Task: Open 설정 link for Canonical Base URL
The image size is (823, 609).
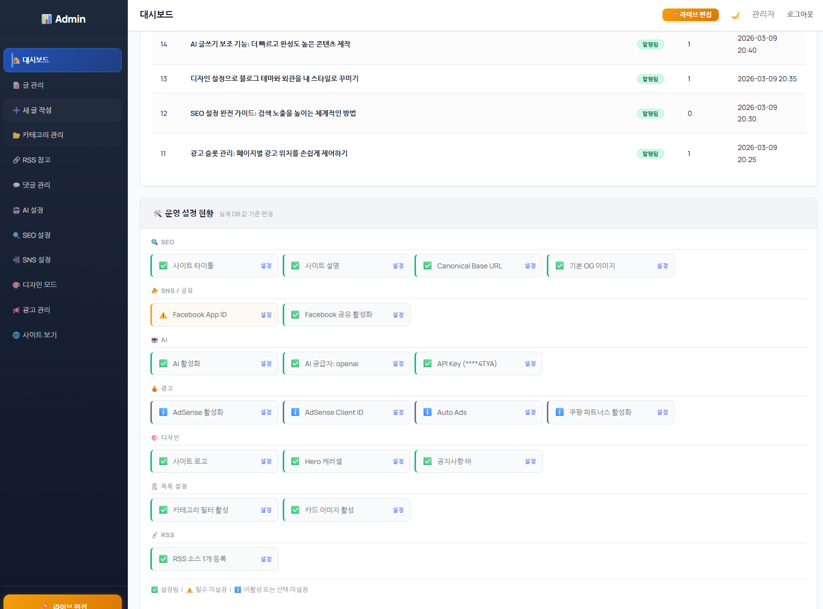Action: (x=530, y=266)
